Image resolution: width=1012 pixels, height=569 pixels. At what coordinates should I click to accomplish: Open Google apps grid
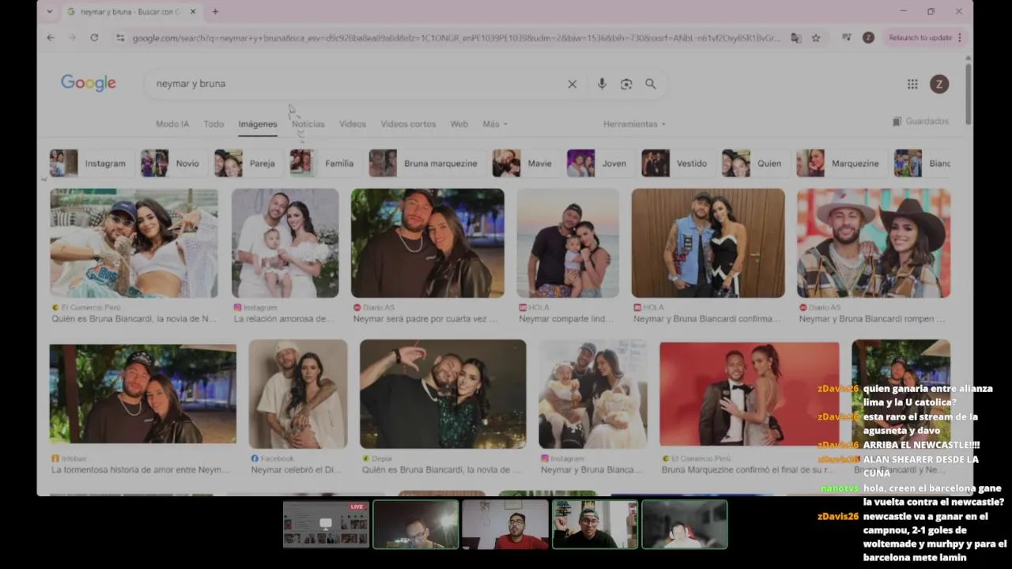click(912, 84)
